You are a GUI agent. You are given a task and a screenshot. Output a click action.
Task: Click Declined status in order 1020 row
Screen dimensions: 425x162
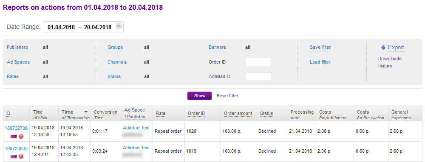(267, 131)
